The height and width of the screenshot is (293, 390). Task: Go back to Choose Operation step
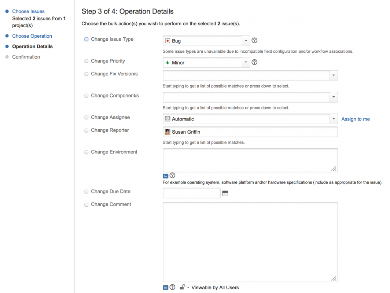coord(32,36)
